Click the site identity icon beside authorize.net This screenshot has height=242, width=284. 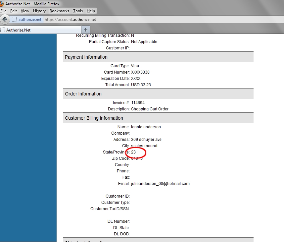click(14, 20)
